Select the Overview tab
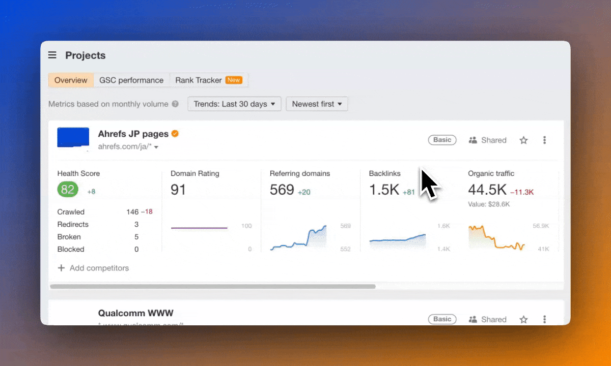 click(71, 80)
